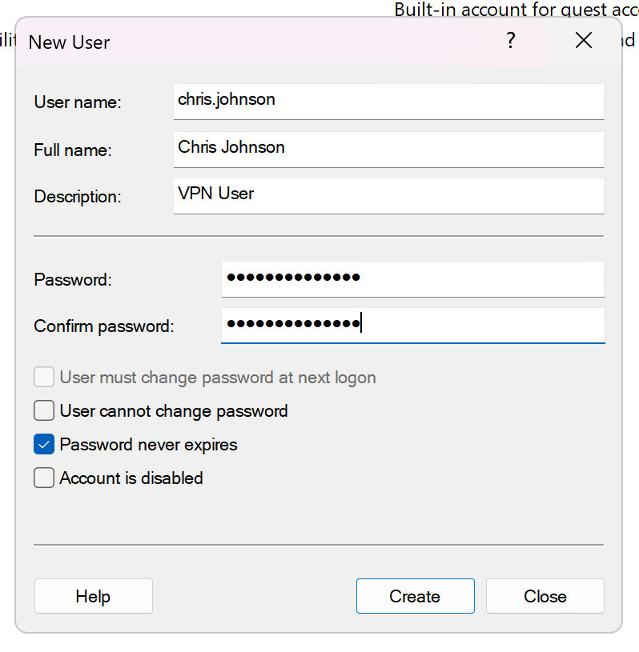Click the help question mark icon
This screenshot has height=652, width=639.
pos(510,40)
